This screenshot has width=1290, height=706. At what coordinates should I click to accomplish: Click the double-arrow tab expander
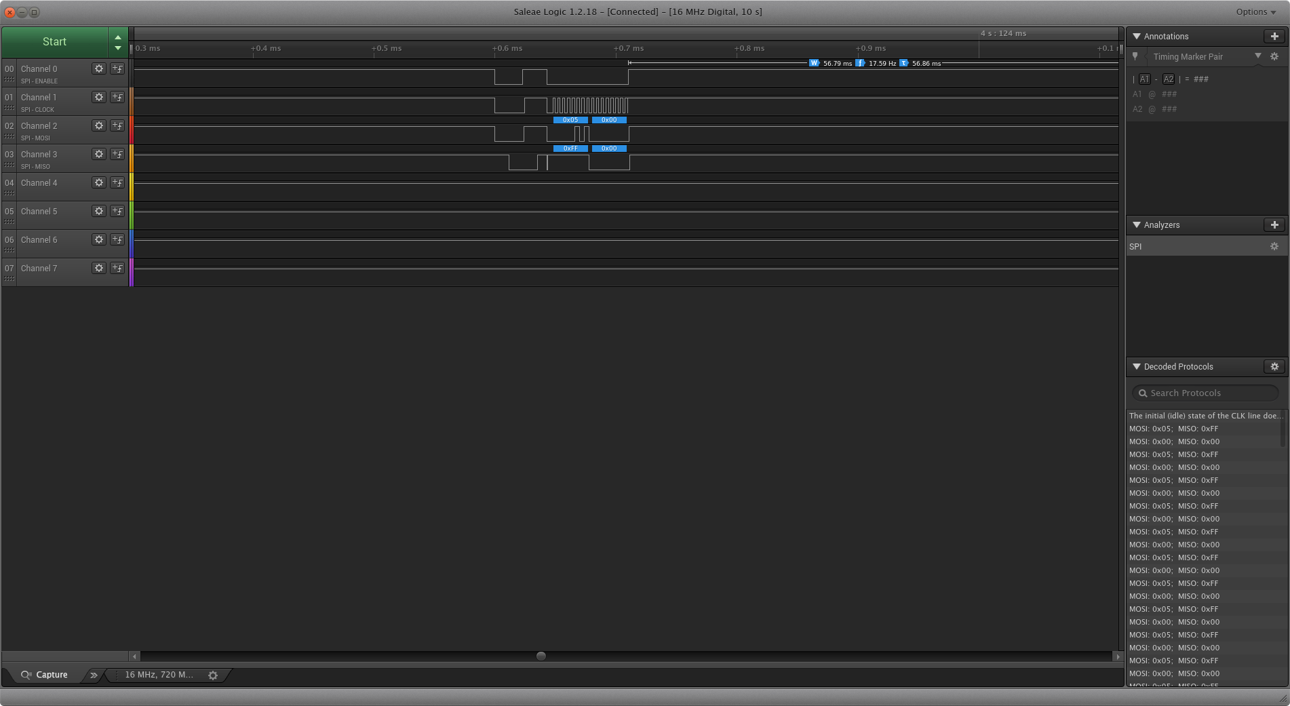click(x=94, y=675)
